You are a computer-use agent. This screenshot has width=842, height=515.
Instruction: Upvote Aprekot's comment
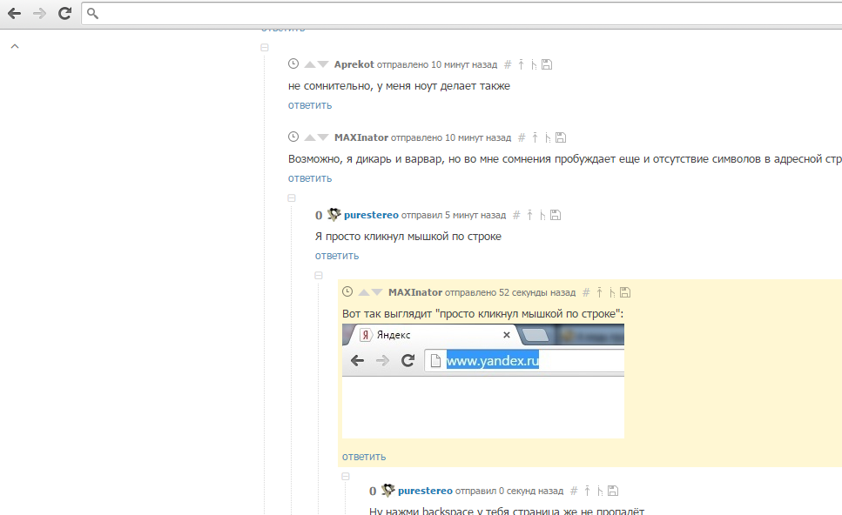(x=310, y=64)
